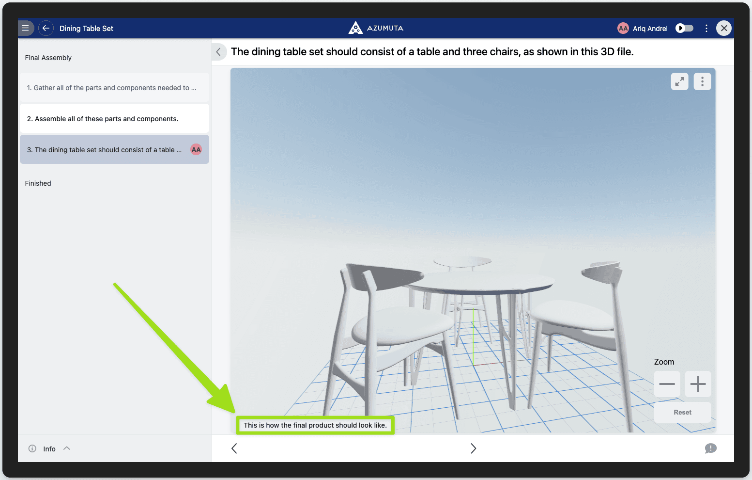The image size is (752, 480).
Task: Expand the Info panel chevron
Action: click(x=67, y=448)
